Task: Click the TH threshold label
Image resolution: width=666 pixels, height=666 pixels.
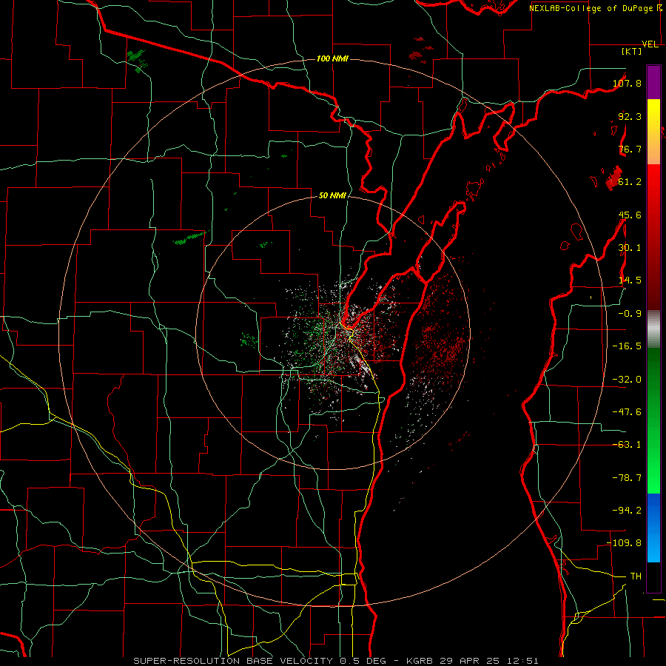Action: [636, 576]
